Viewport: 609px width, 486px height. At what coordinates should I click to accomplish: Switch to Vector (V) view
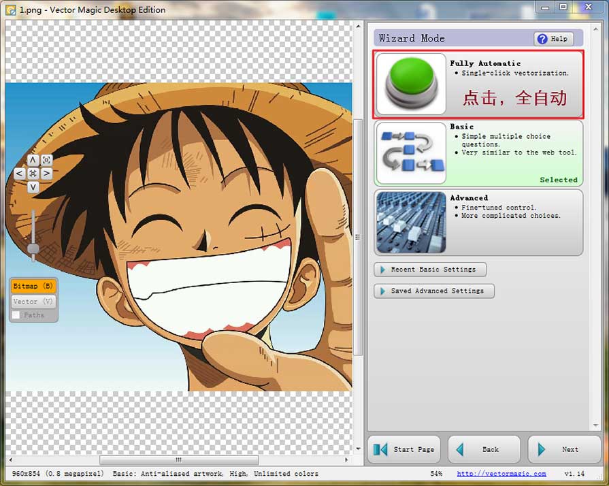(x=33, y=302)
